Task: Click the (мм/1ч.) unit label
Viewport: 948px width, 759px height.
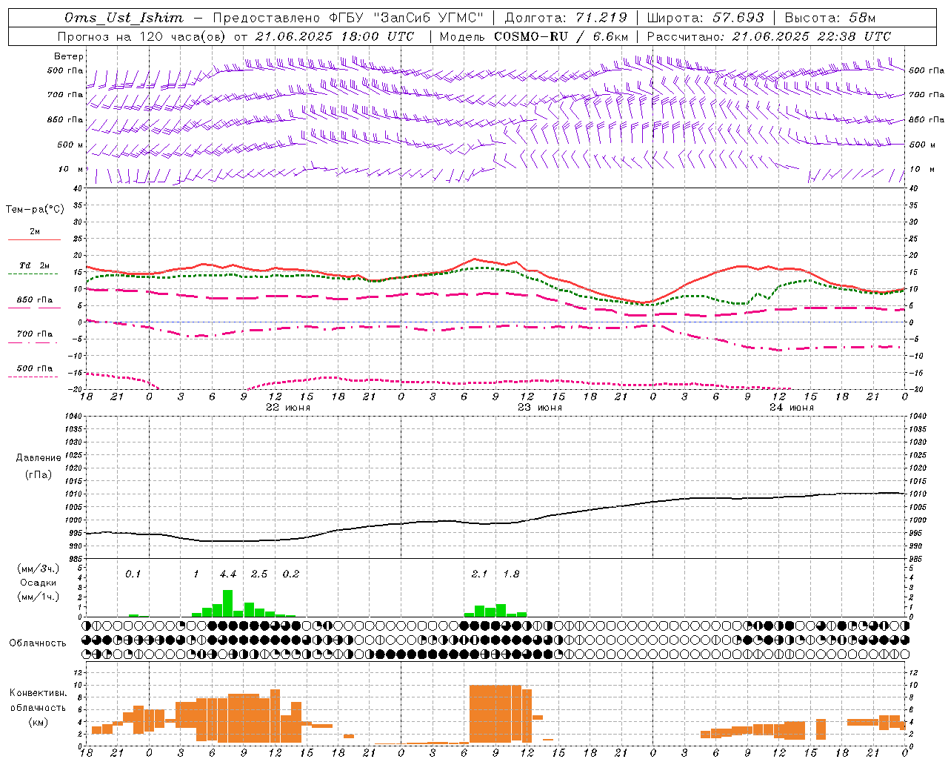Action: pyautogui.click(x=38, y=597)
